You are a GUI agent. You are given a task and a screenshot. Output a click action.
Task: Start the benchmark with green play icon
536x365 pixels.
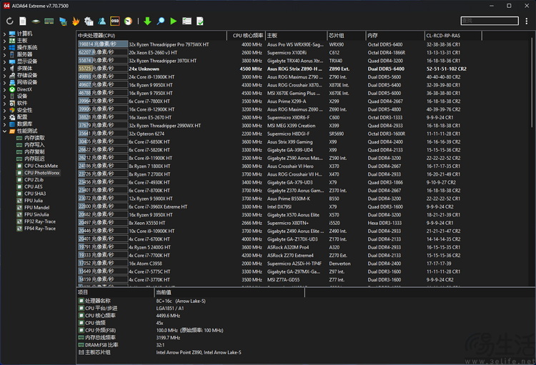pos(174,21)
